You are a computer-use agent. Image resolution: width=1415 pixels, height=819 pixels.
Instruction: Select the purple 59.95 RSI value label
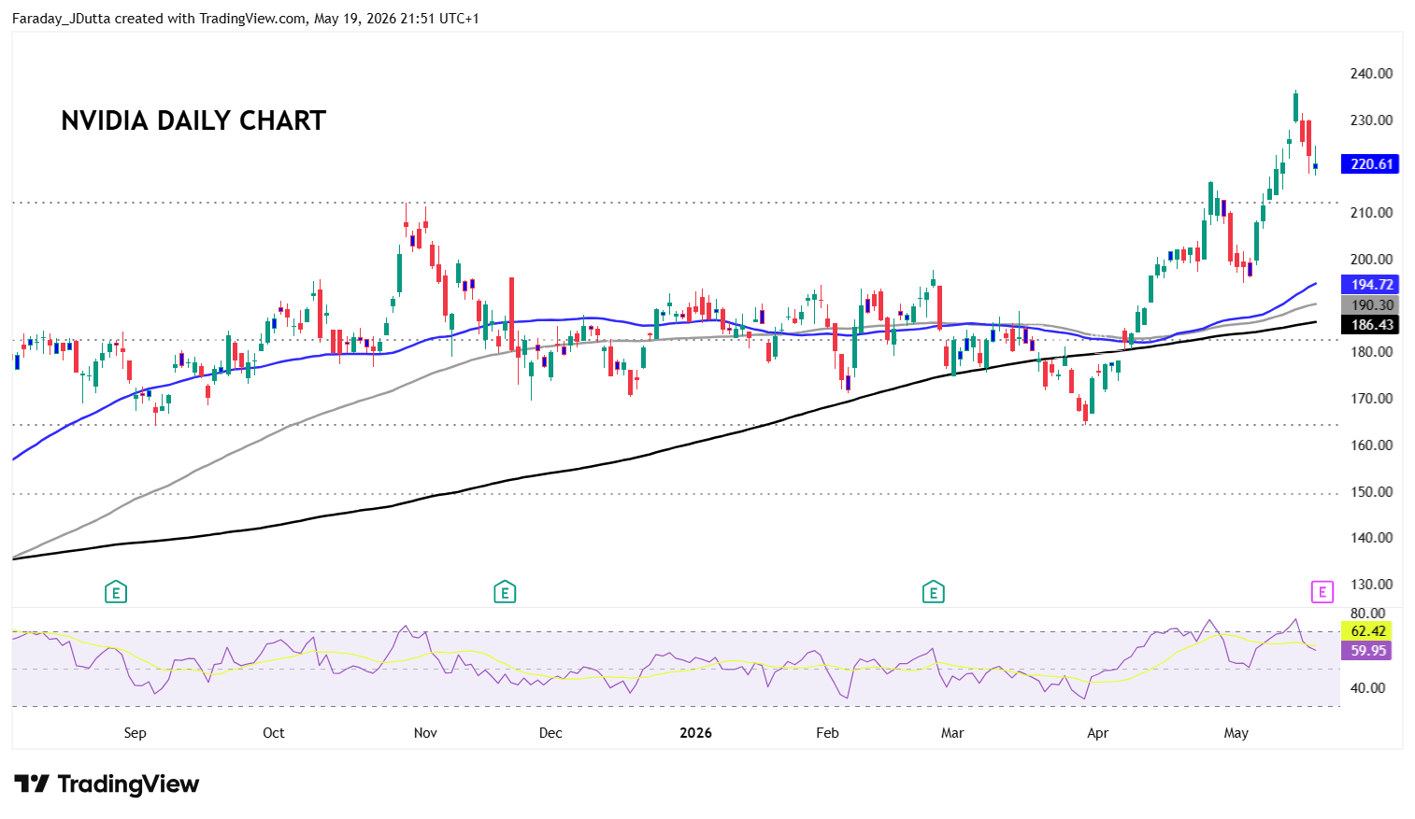click(1367, 651)
